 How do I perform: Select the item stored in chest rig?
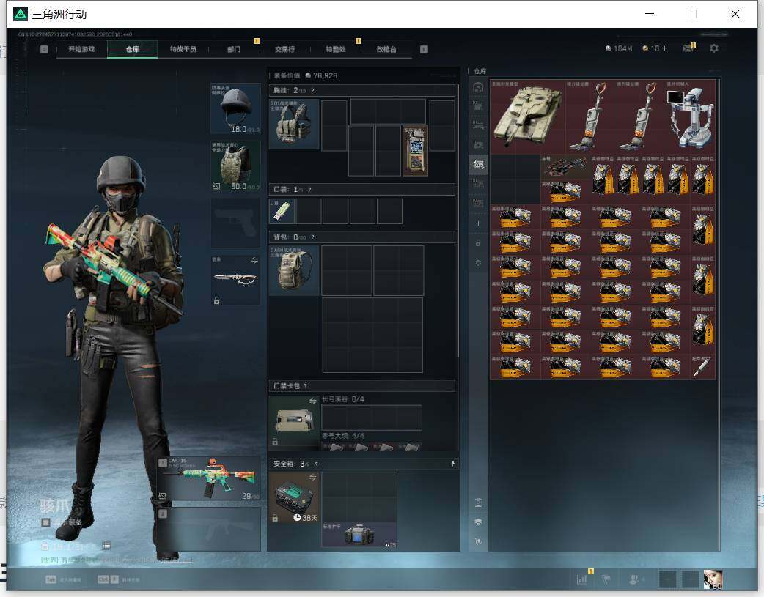[415, 150]
